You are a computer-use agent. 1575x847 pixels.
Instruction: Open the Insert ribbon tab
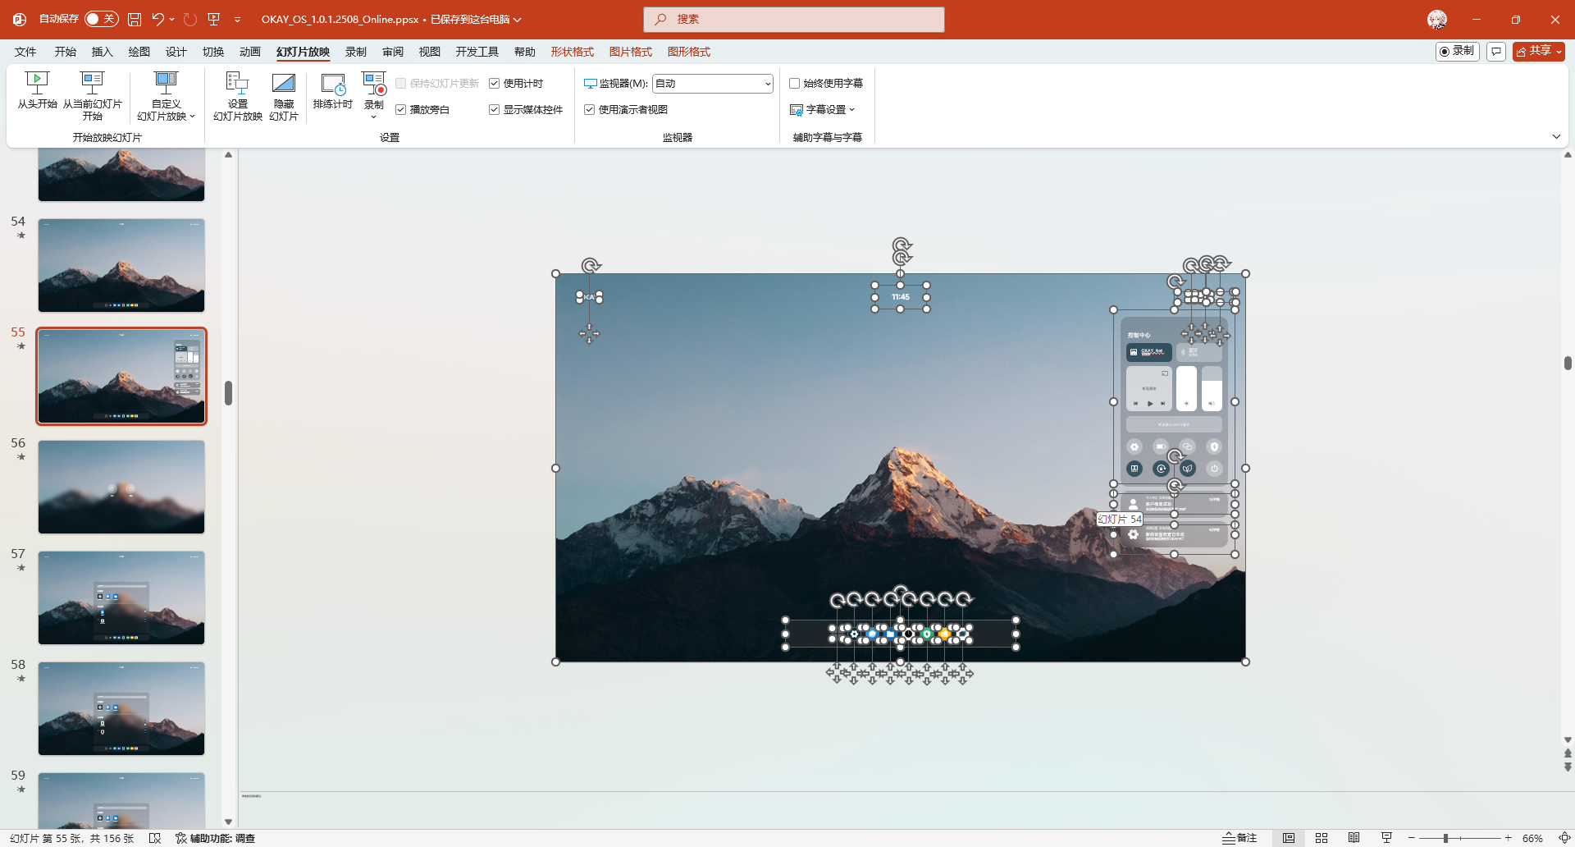(x=102, y=52)
